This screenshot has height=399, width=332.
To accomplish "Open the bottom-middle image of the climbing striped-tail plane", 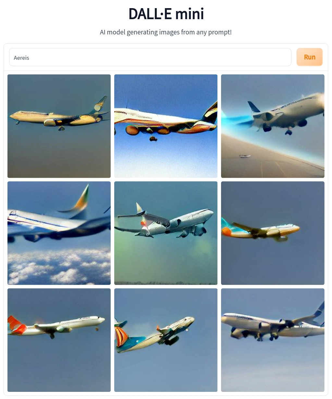I will [x=166, y=340].
